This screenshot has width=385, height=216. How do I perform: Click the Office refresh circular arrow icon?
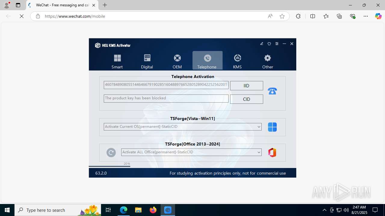(x=111, y=152)
